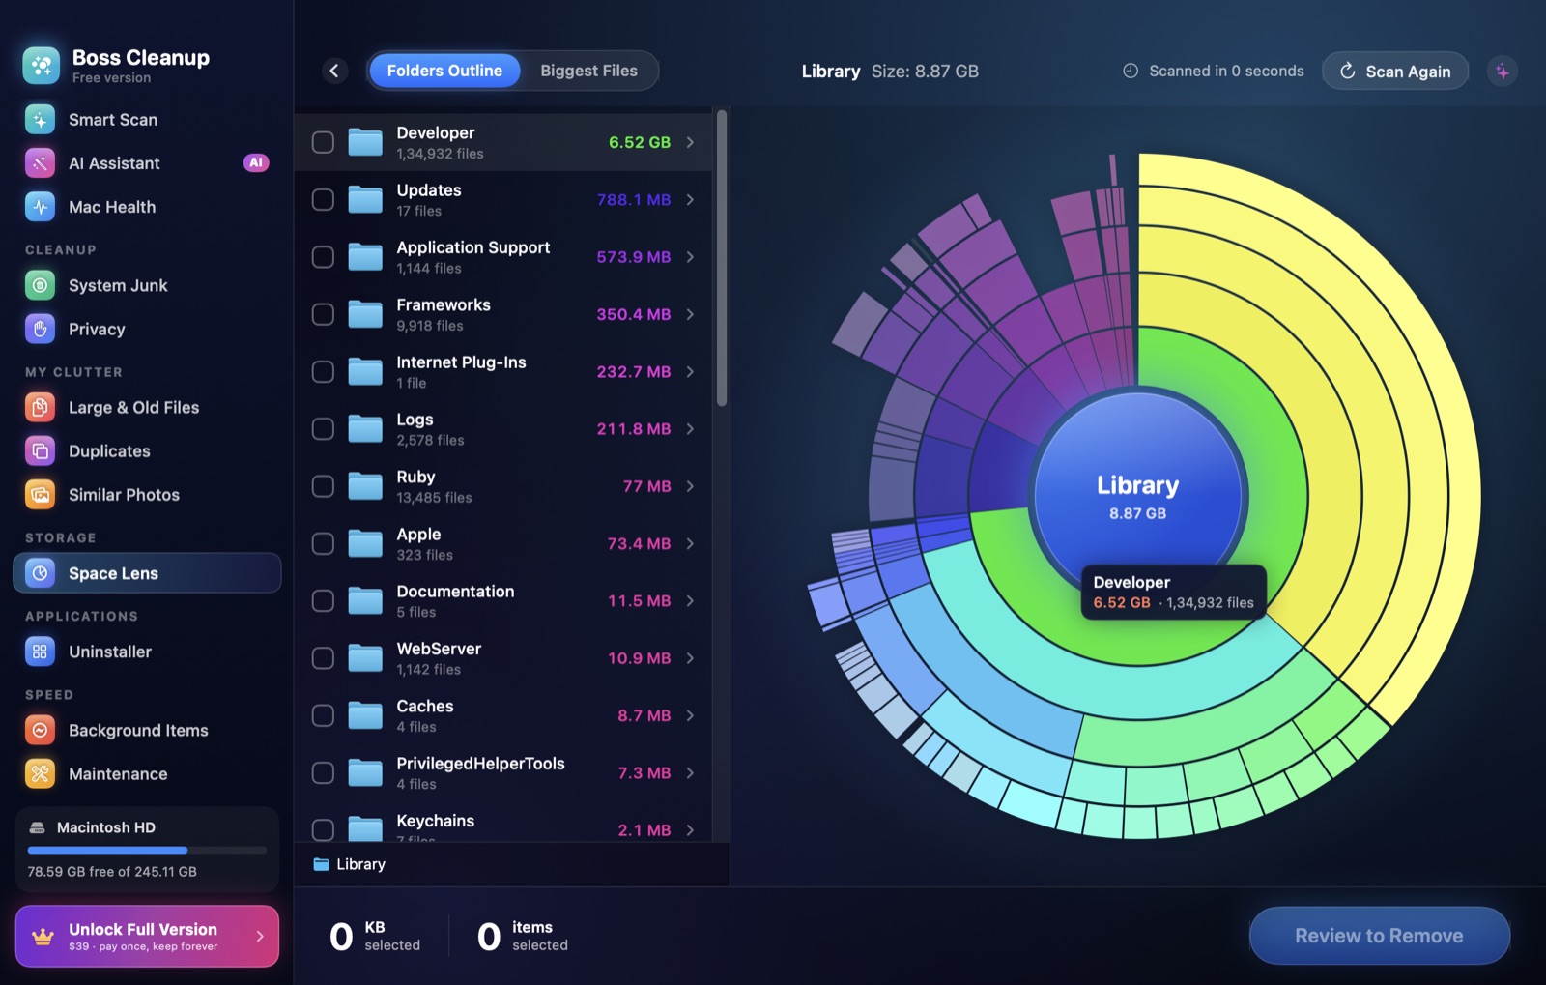Open the Large & Old Files icon

pyautogui.click(x=40, y=408)
